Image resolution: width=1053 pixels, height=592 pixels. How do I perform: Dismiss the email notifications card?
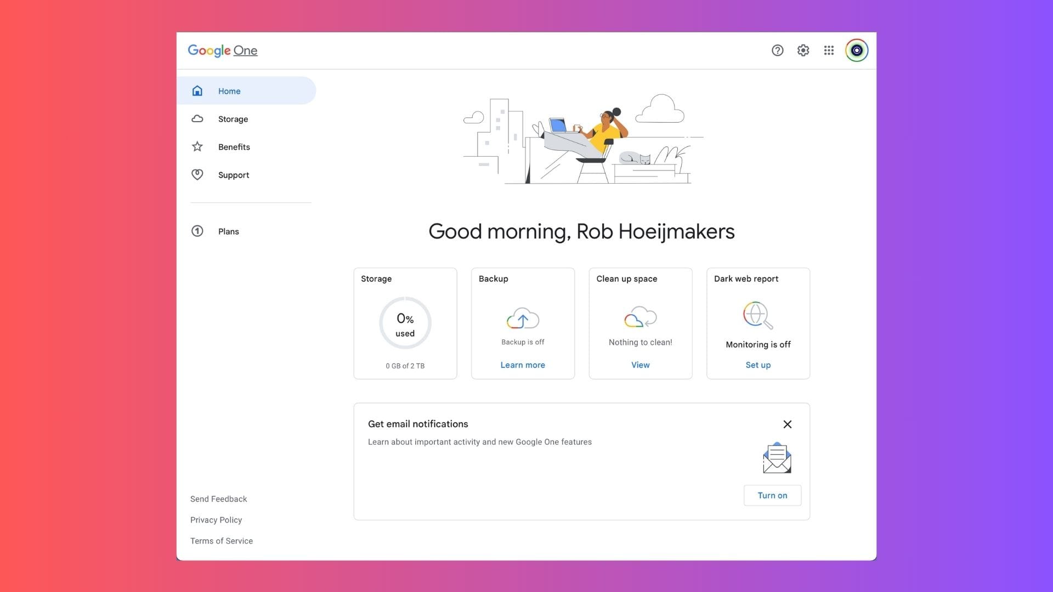pyautogui.click(x=787, y=424)
